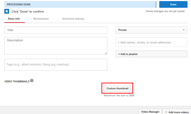The width and height of the screenshot is (191, 114).
Task: Focus the Tags input field
Action: [56, 65]
